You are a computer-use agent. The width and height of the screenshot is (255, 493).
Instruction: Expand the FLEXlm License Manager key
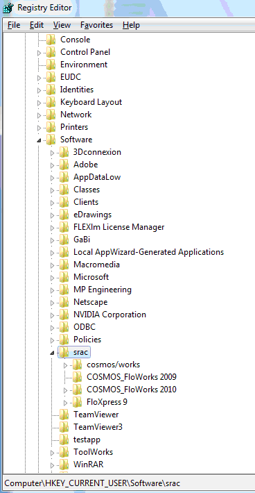tap(53, 228)
